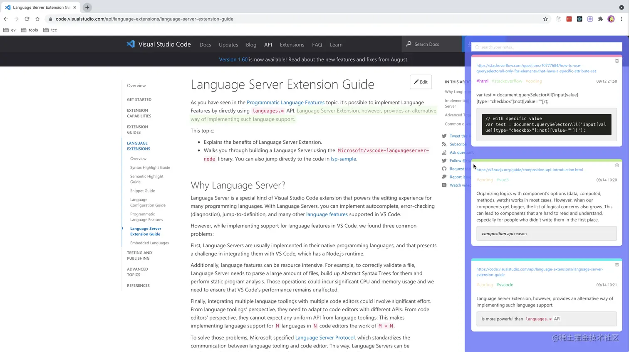
Task: Click the browser forward arrow
Action: [16, 19]
